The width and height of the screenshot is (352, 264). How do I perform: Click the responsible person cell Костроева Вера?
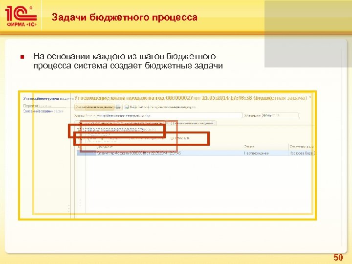point(302,153)
